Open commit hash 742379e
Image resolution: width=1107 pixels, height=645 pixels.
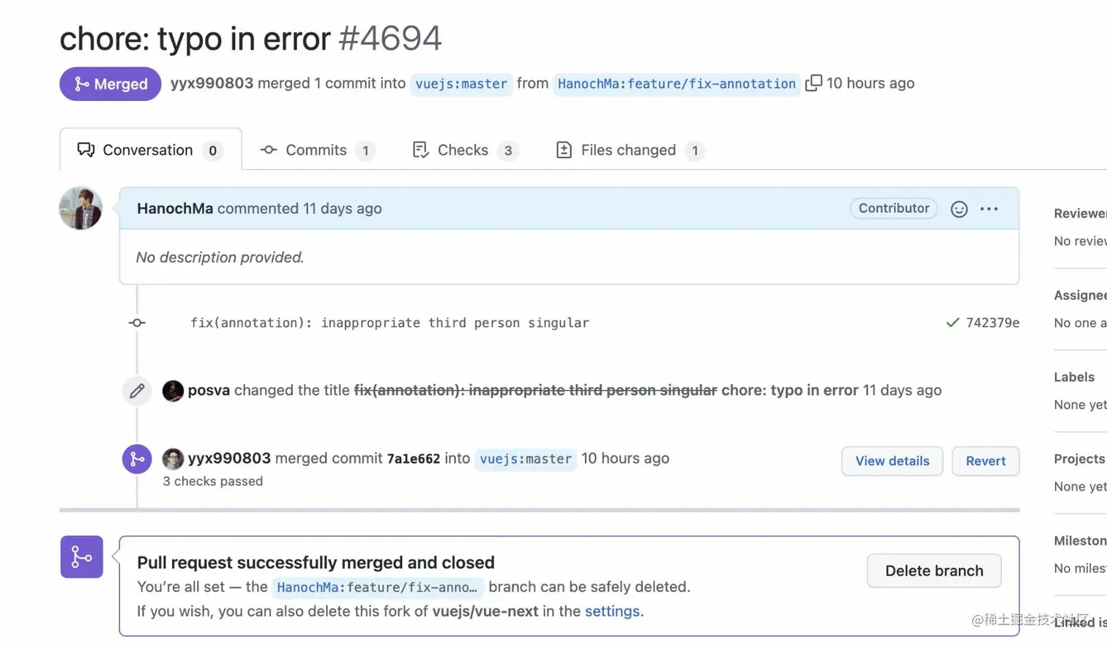[993, 323]
